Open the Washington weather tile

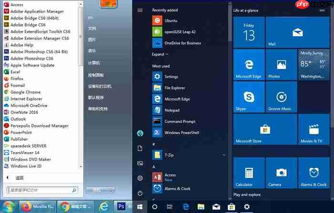(x=314, y=65)
